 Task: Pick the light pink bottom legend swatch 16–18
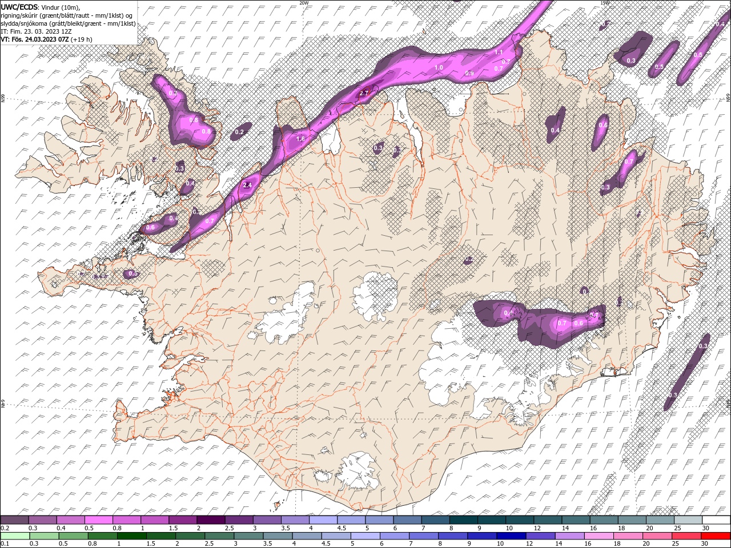click(599, 536)
